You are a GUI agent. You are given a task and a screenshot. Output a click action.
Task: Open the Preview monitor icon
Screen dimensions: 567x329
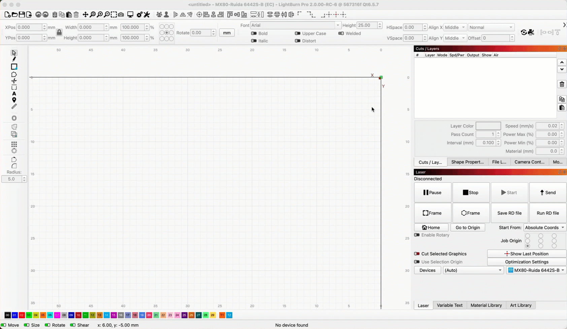click(x=130, y=14)
